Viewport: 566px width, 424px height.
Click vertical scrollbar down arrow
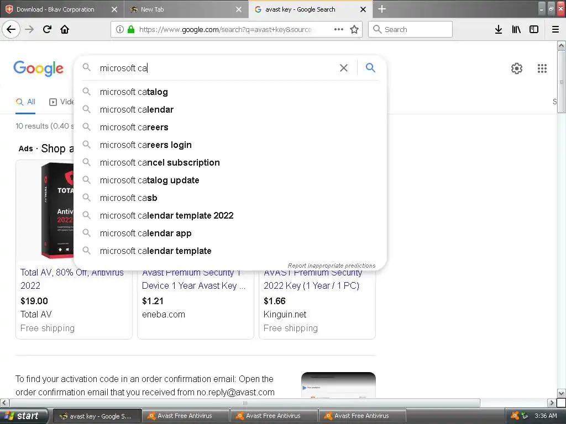561,393
